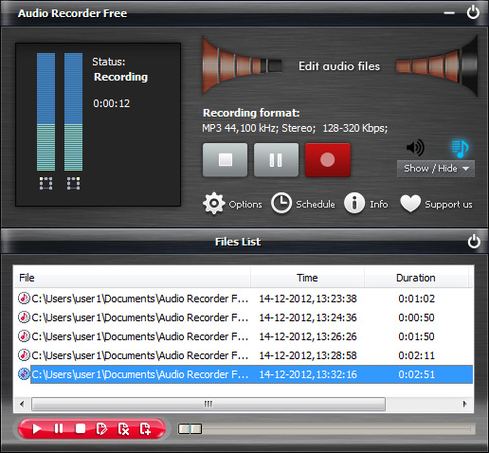Toggle the Files List panel power button

[x=474, y=242]
